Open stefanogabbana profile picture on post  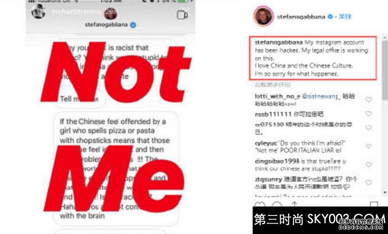pos(263,16)
